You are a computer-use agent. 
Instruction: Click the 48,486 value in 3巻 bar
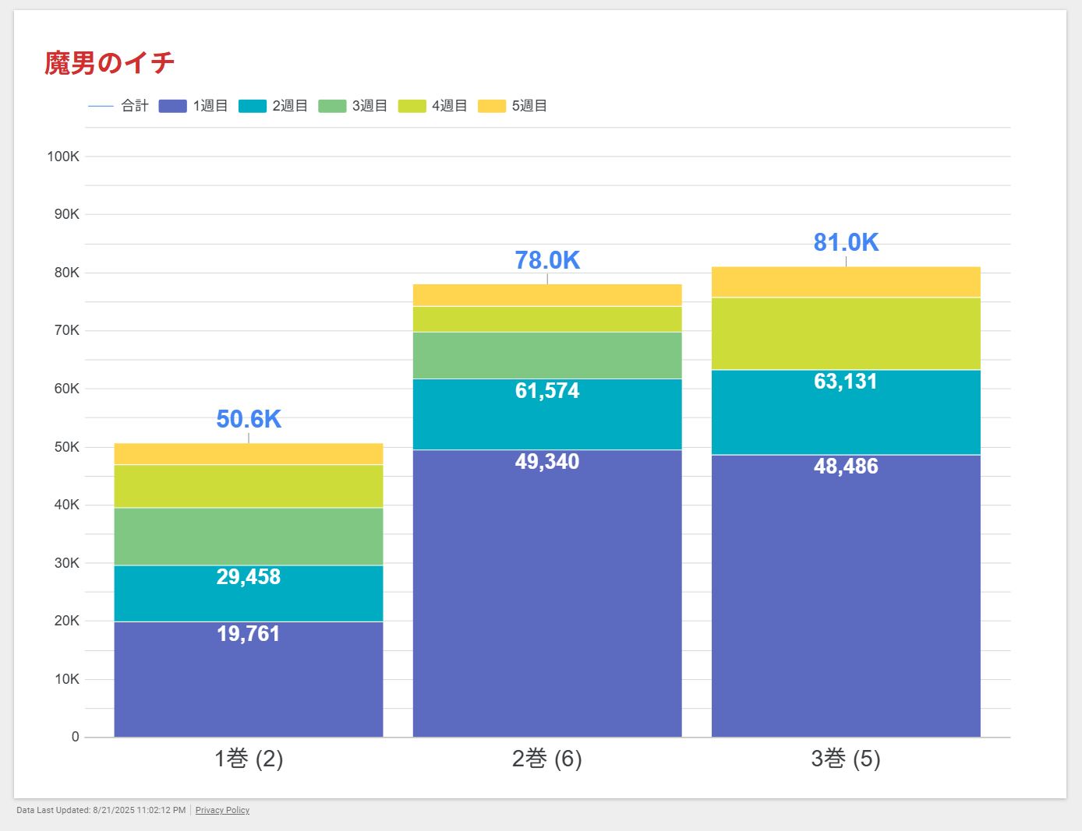(x=846, y=467)
